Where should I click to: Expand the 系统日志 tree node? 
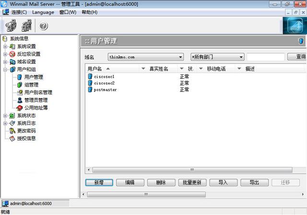[5, 123]
